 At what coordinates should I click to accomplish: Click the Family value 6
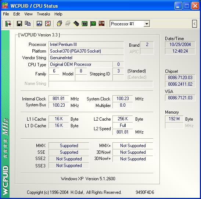[x=54, y=71]
